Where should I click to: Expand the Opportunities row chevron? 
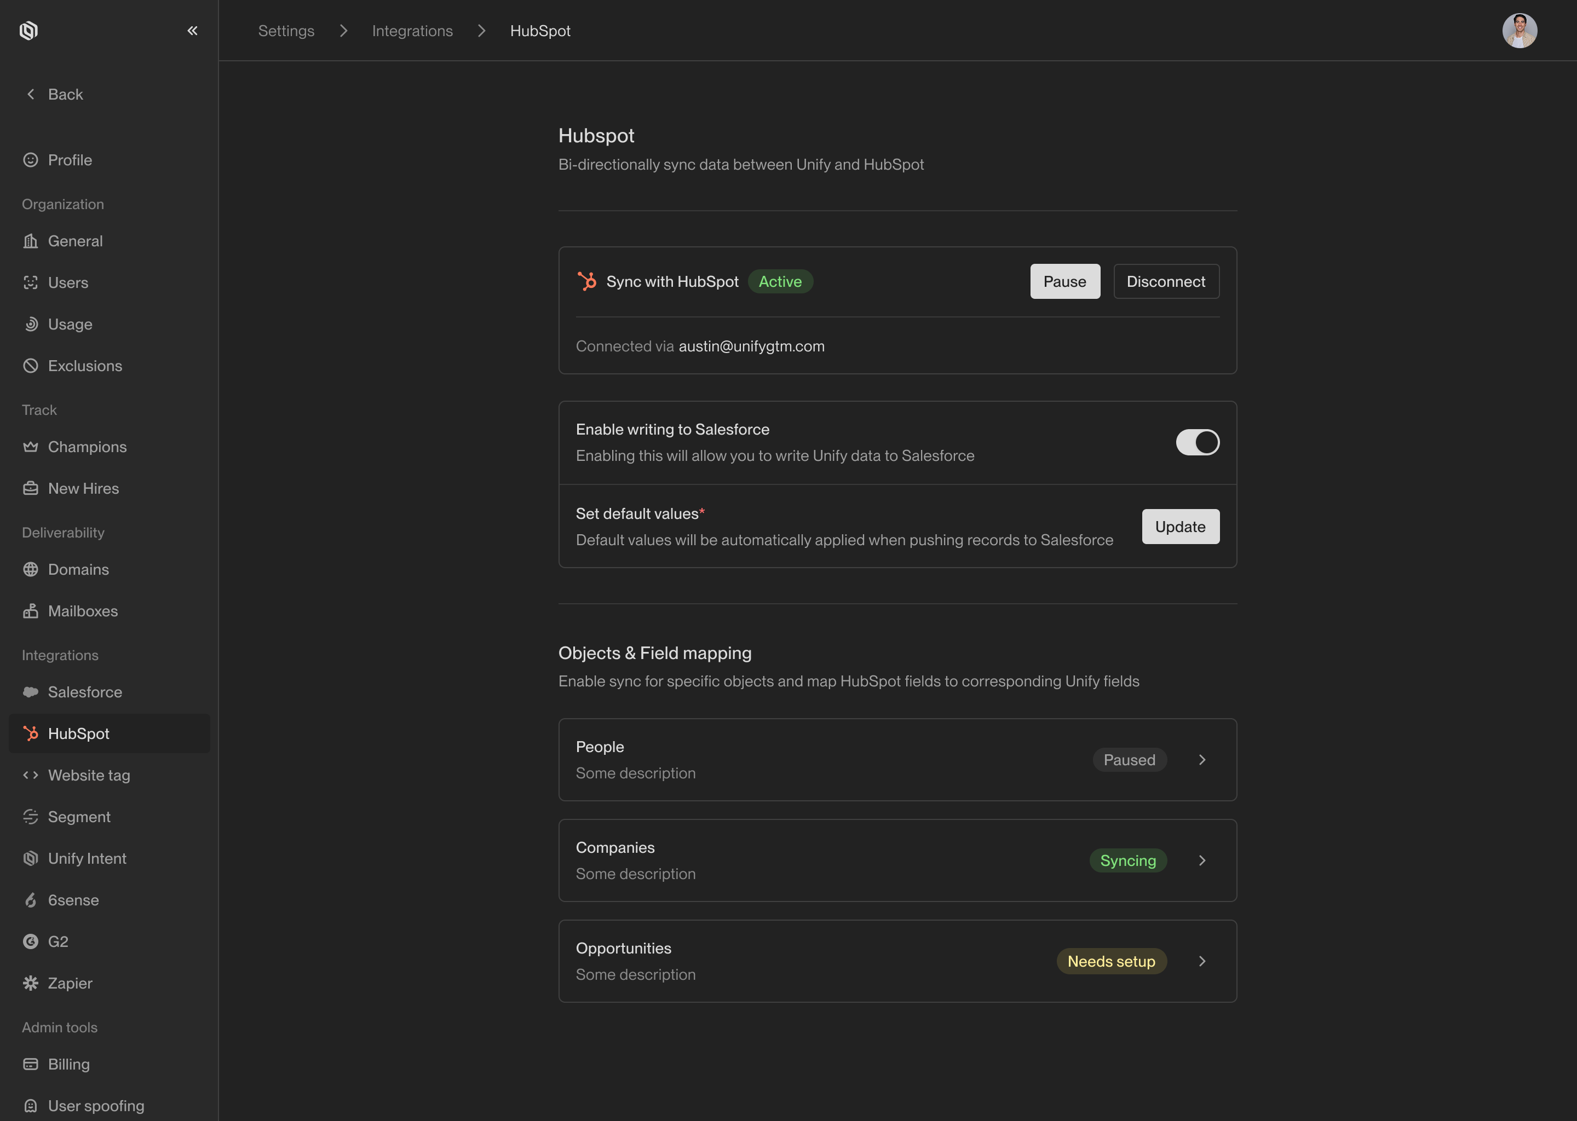(x=1202, y=962)
